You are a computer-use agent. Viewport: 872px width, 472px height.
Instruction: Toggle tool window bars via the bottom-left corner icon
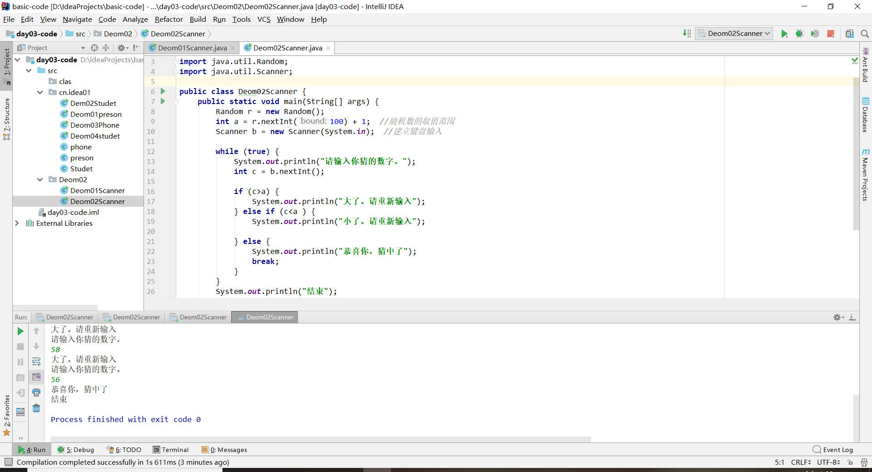coord(8,462)
